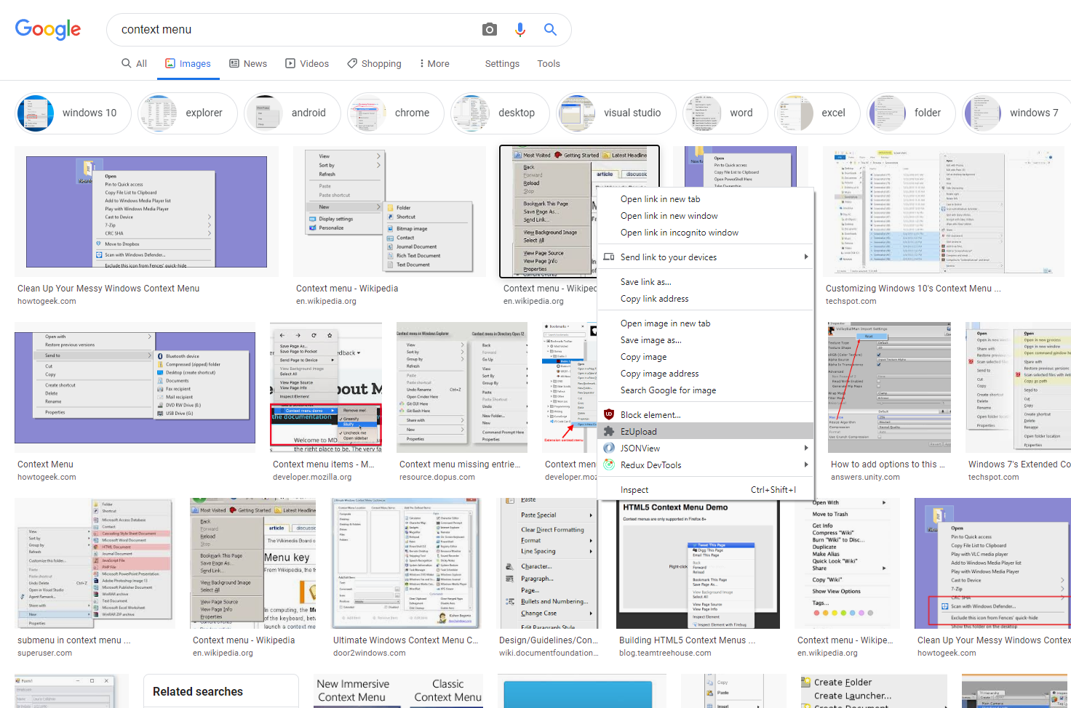
Task: Click the JSONView extension icon
Action: [x=609, y=448]
